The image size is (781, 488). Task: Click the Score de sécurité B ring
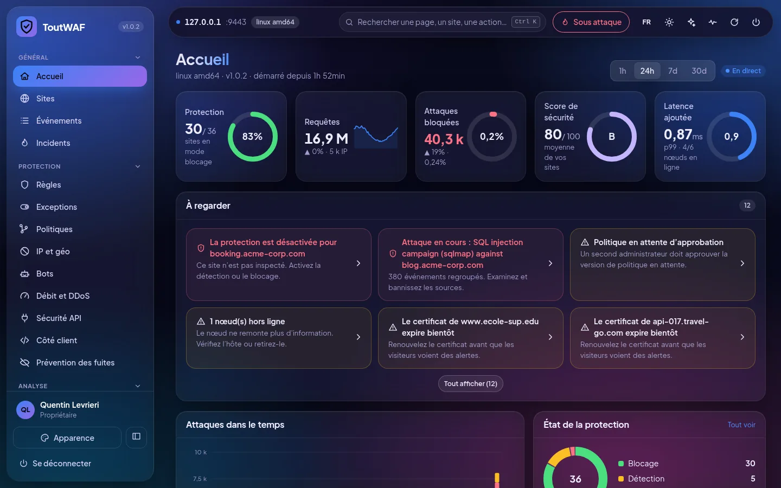coord(612,137)
